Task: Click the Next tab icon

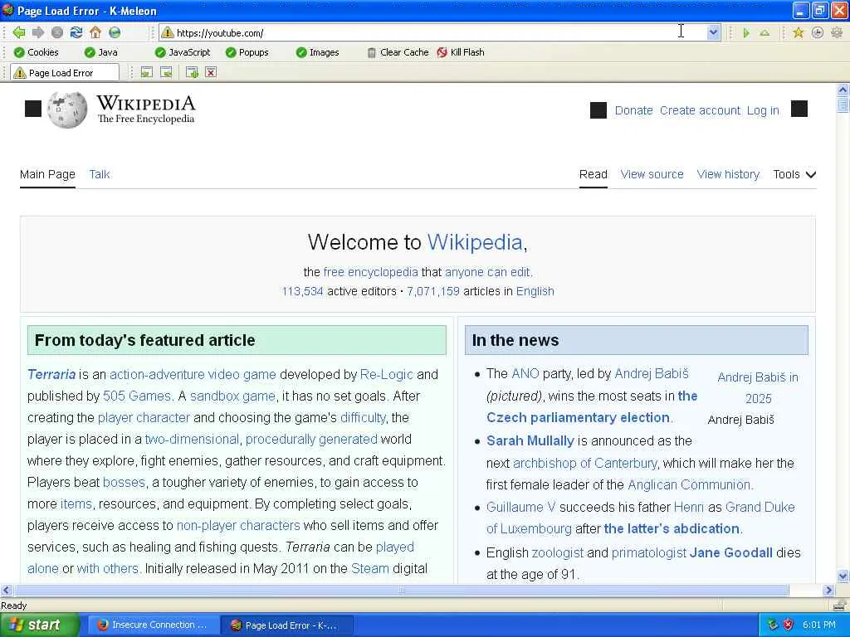Action: click(166, 72)
